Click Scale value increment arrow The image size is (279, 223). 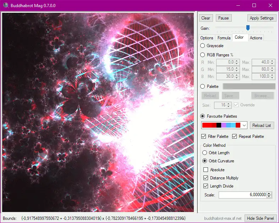[269, 194]
